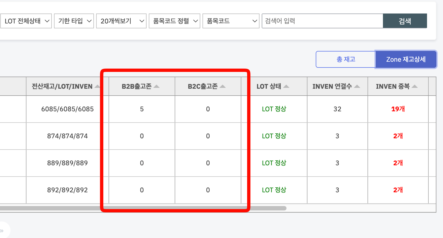443x238 pixels.
Task: Click the horizontal table scrollbar
Action: 143,208
